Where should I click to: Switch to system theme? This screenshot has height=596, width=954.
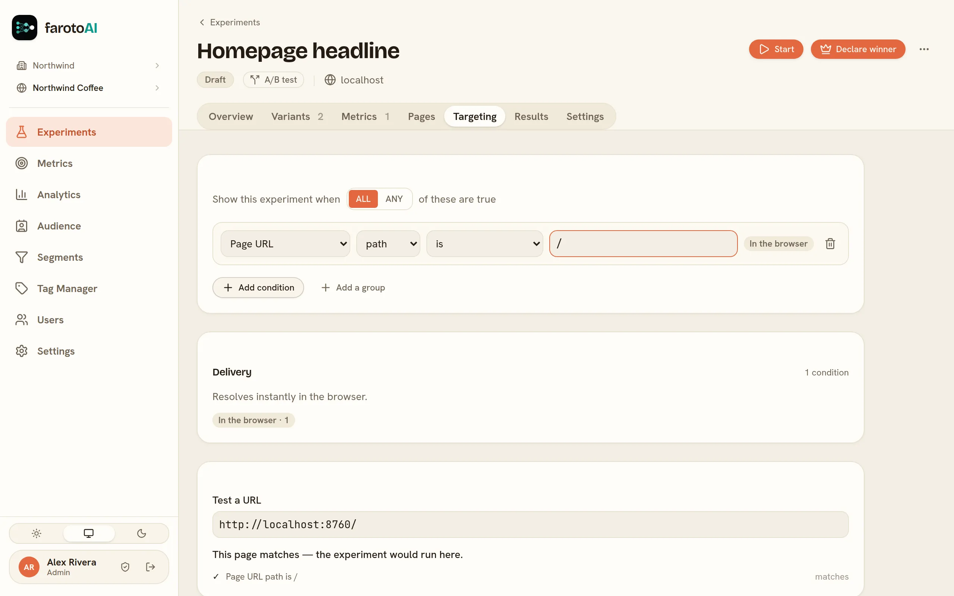[89, 533]
